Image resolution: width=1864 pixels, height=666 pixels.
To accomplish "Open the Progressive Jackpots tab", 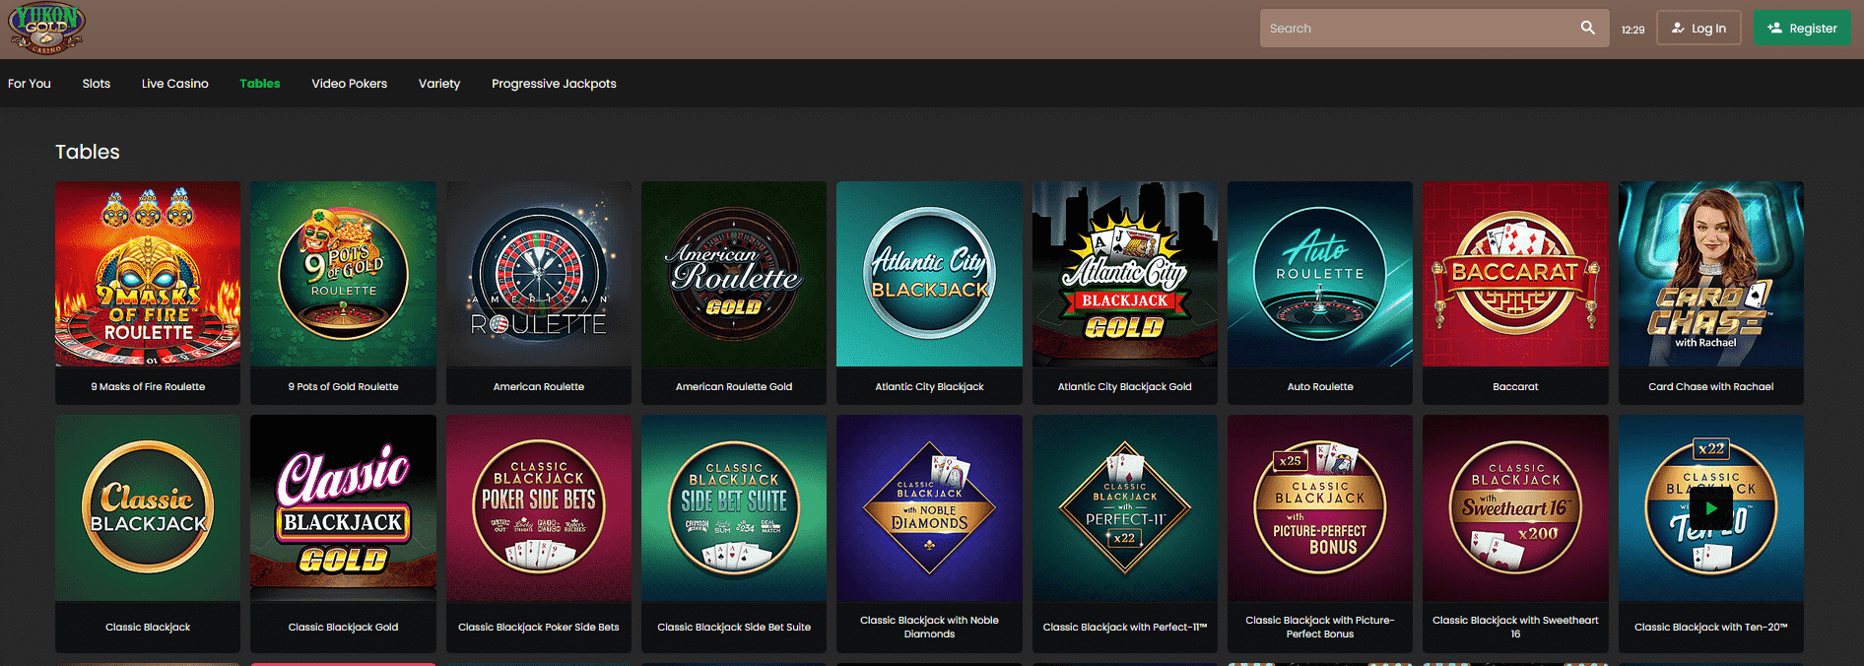I will [x=555, y=84].
